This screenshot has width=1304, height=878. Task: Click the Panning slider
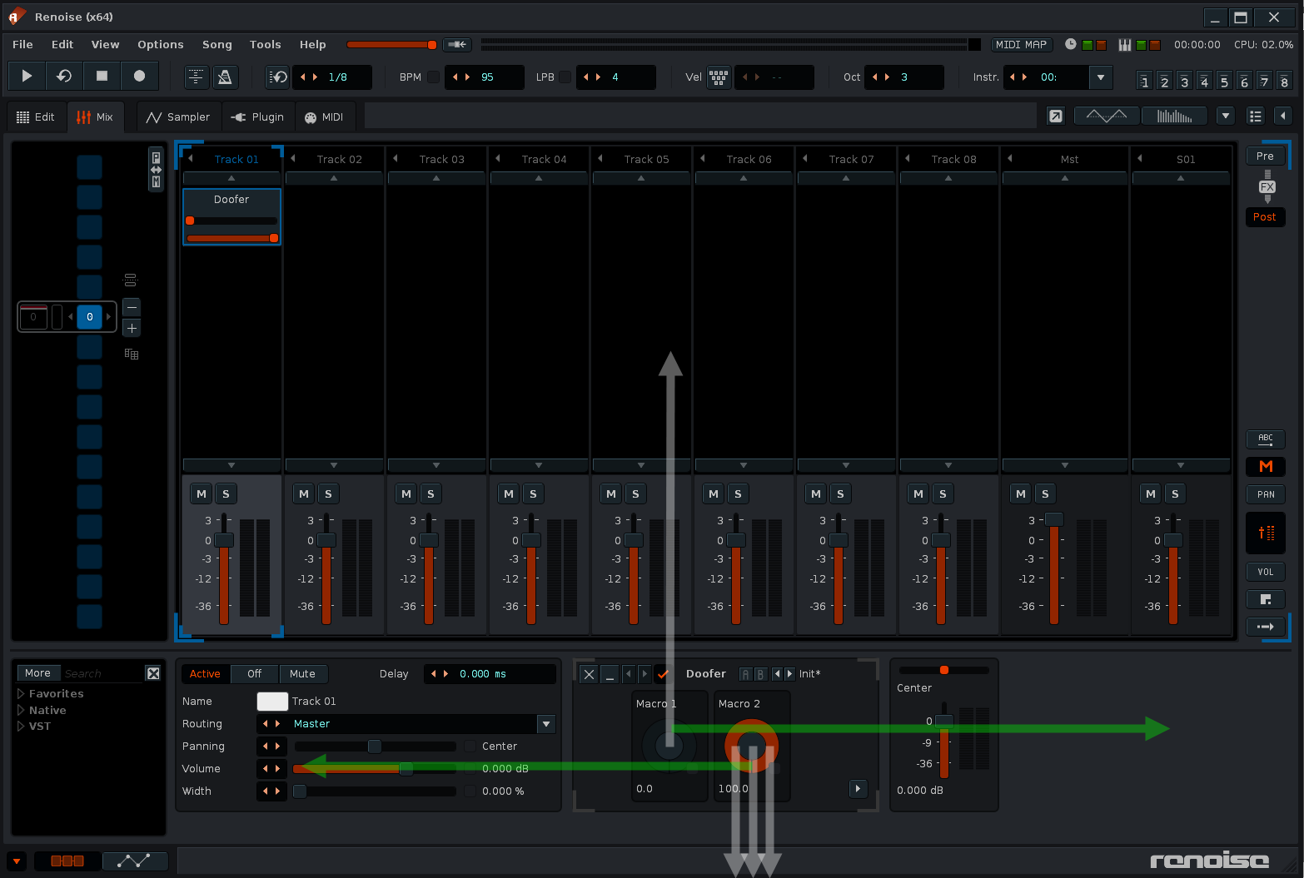click(375, 747)
